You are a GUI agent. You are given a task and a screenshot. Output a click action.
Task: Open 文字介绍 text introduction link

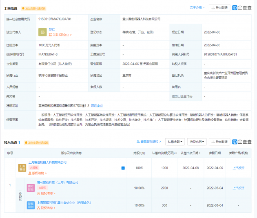click(197, 7)
